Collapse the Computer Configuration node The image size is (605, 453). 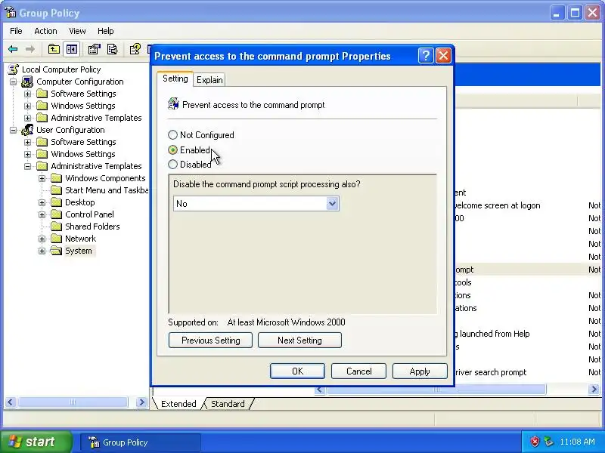13,82
